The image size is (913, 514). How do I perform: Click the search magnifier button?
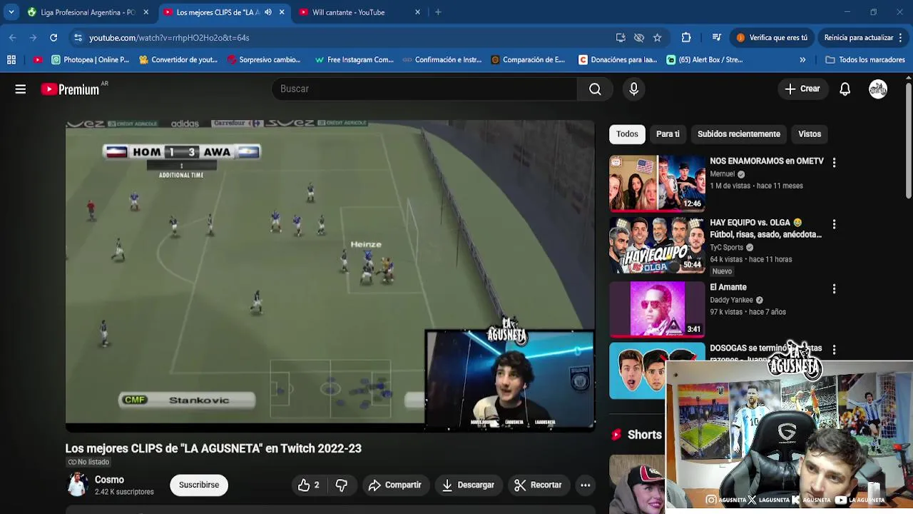pyautogui.click(x=595, y=89)
